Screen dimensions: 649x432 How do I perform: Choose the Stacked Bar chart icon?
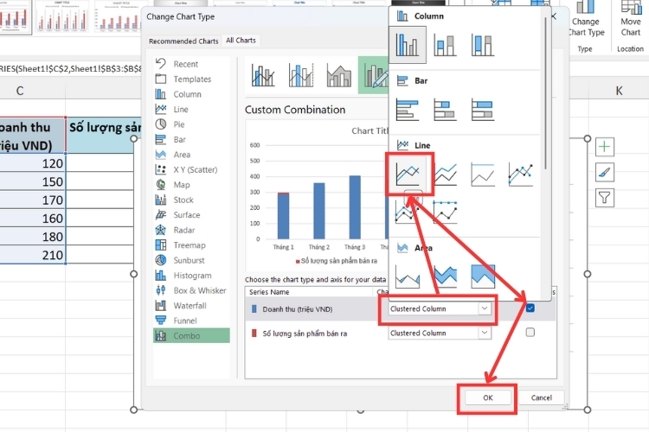[445, 110]
